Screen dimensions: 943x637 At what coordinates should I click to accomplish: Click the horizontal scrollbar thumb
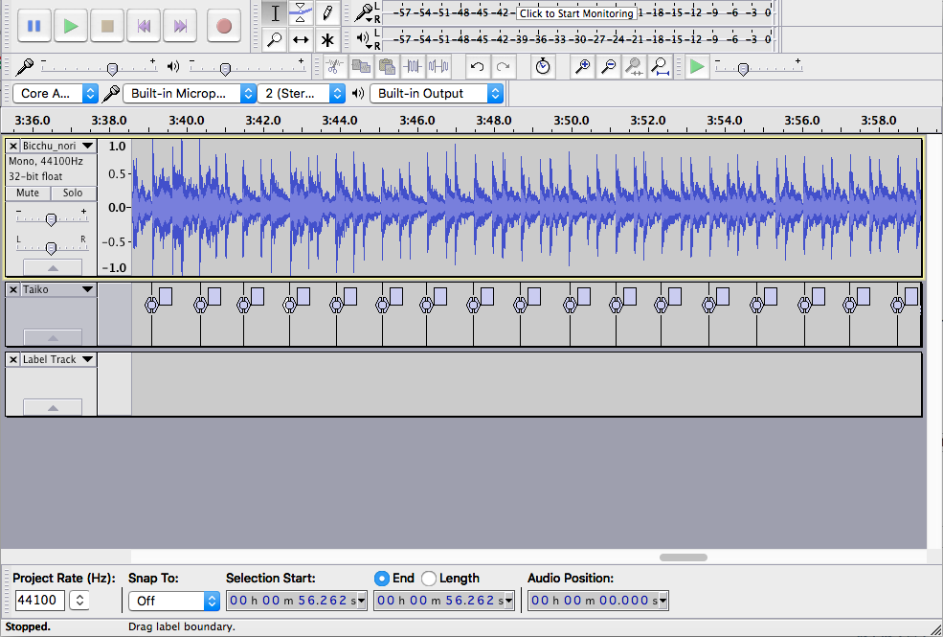[x=684, y=557]
